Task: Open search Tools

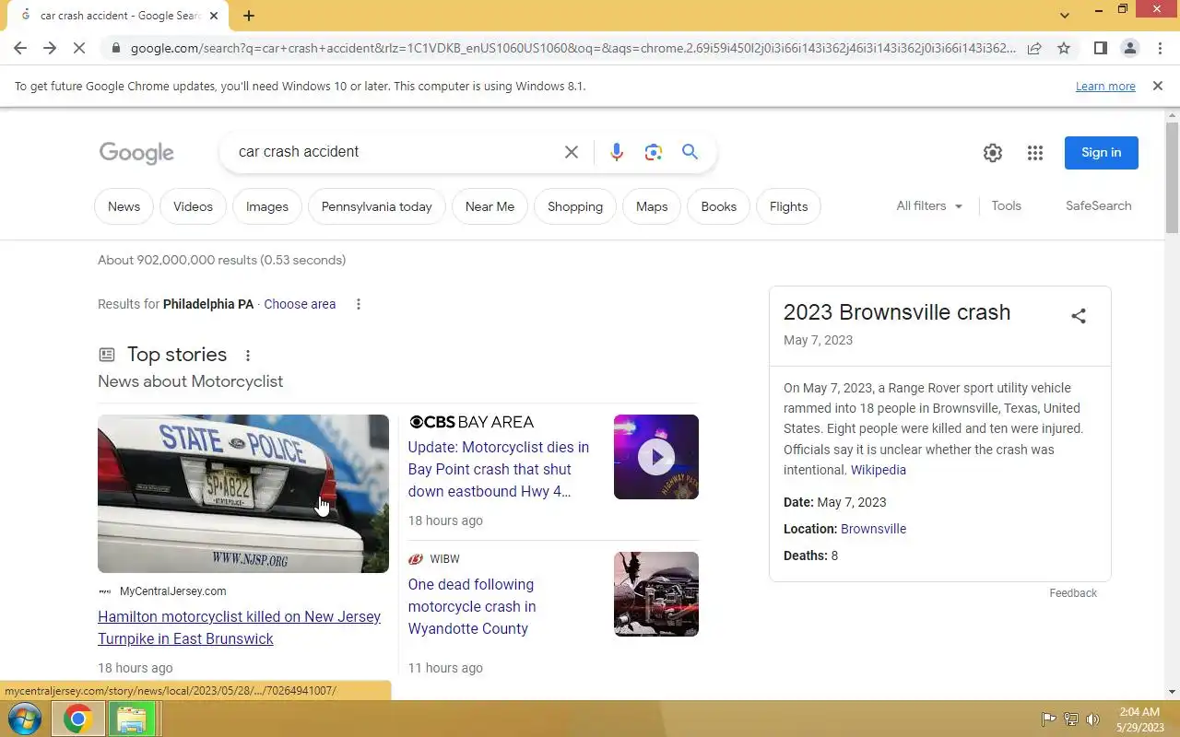Action: tap(1006, 206)
